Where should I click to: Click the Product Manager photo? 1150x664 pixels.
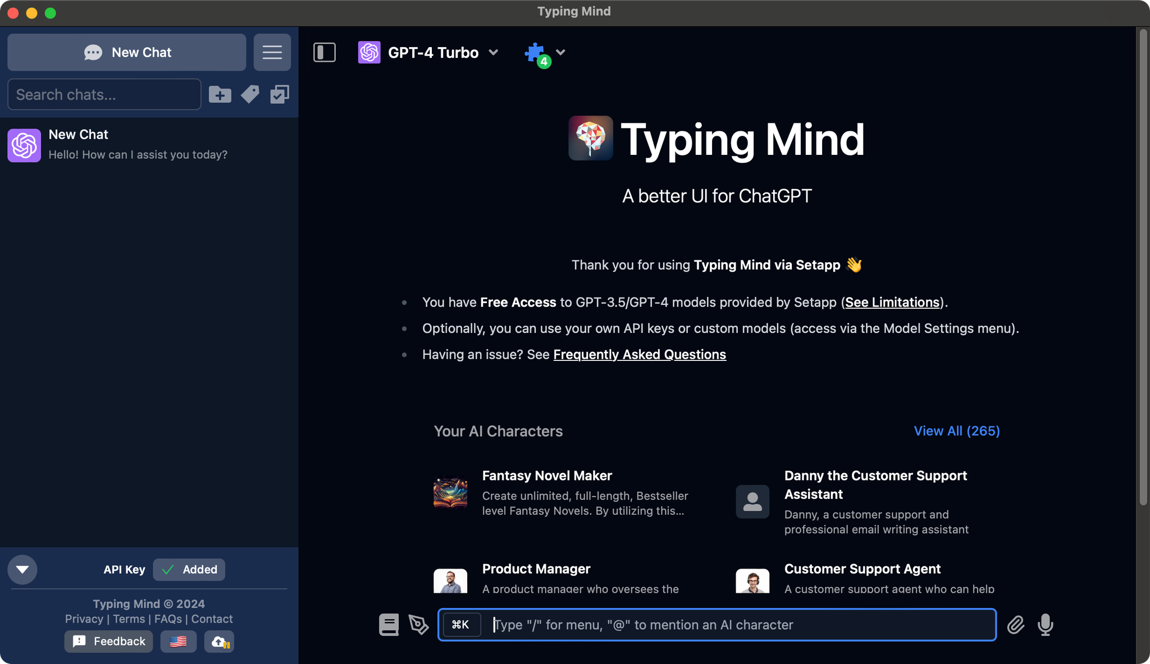pos(450,581)
